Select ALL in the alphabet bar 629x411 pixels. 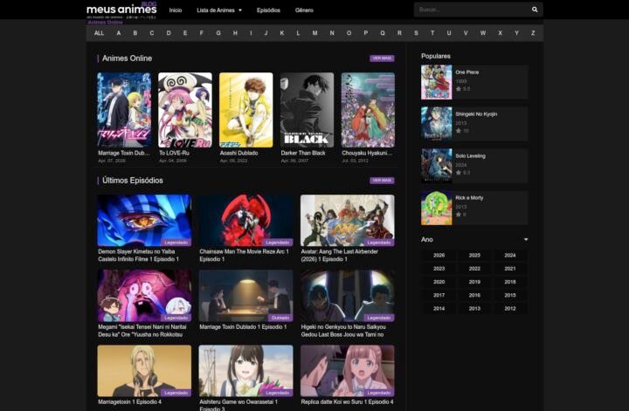(x=99, y=33)
